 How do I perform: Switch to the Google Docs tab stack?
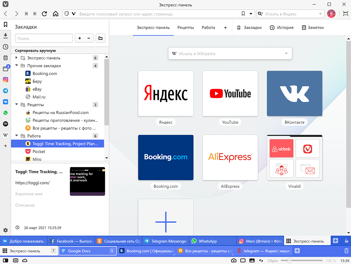pos(87,251)
